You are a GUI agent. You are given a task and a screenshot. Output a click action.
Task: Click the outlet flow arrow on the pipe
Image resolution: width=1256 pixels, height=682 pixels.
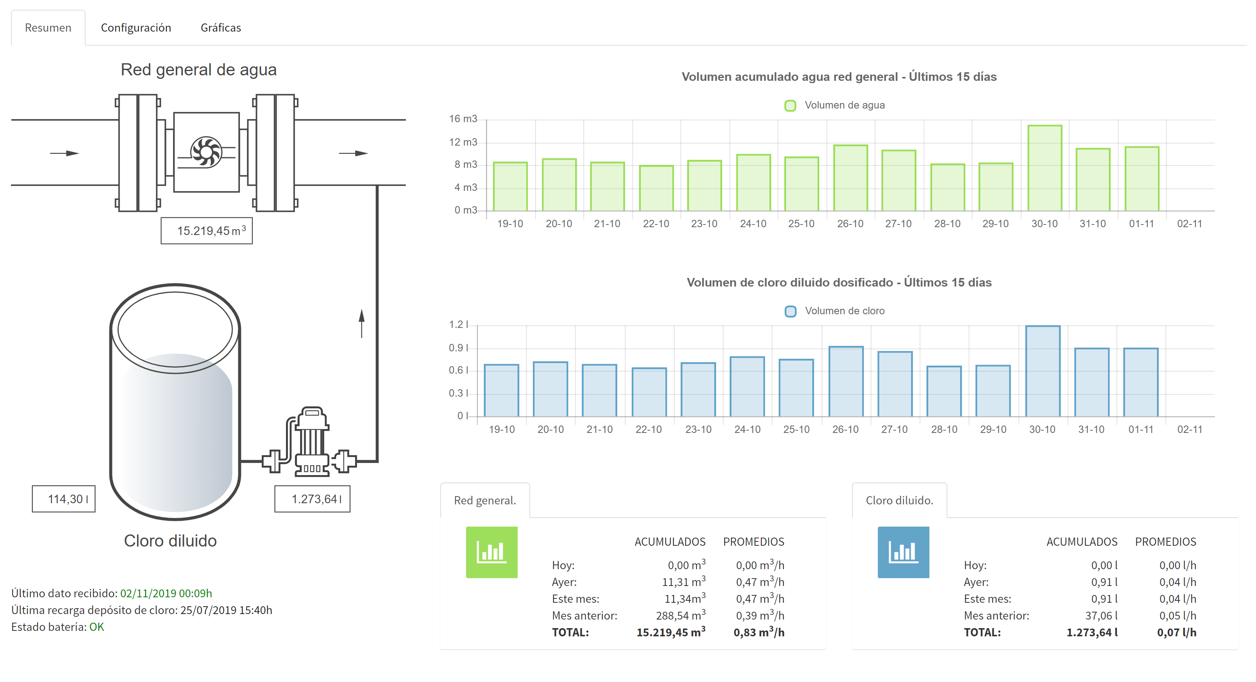pyautogui.click(x=353, y=153)
